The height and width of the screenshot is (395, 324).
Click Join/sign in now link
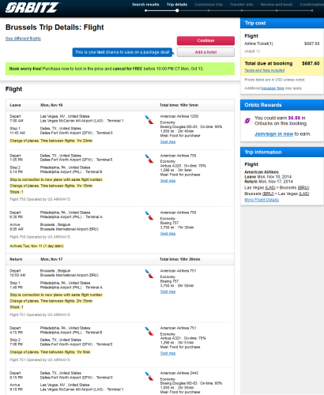click(273, 134)
